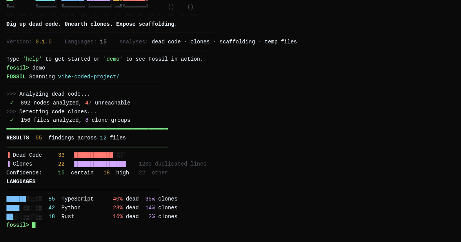461x242 pixels.
Task: Click the 47 unreachable count
Action: pos(88,103)
